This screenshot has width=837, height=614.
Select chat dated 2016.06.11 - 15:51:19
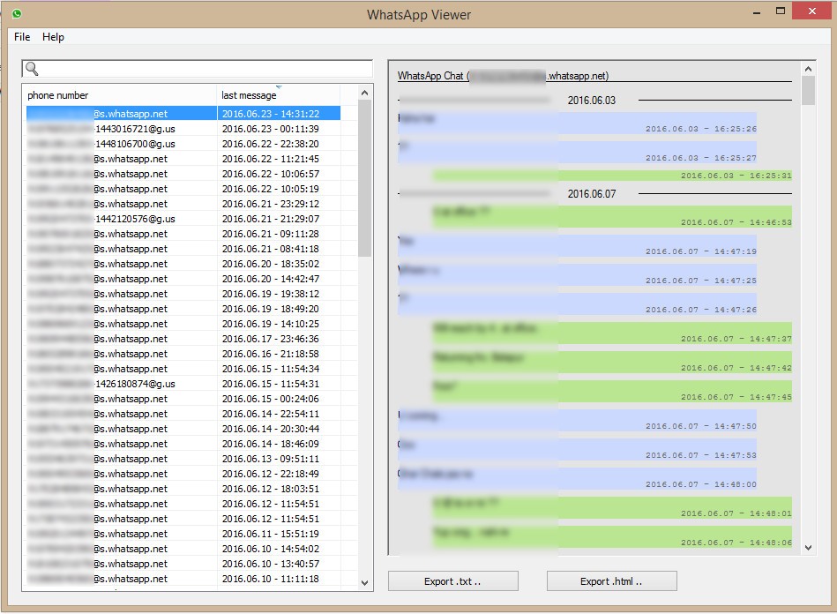pyautogui.click(x=183, y=534)
